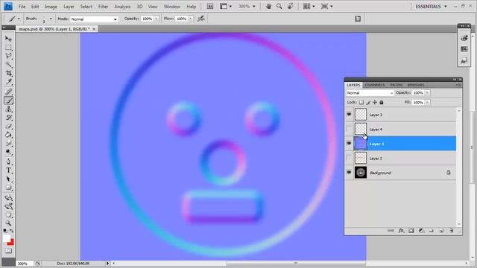This screenshot has width=477, height=268.
Task: Switch to BRUSHES tab
Action: 416,85
